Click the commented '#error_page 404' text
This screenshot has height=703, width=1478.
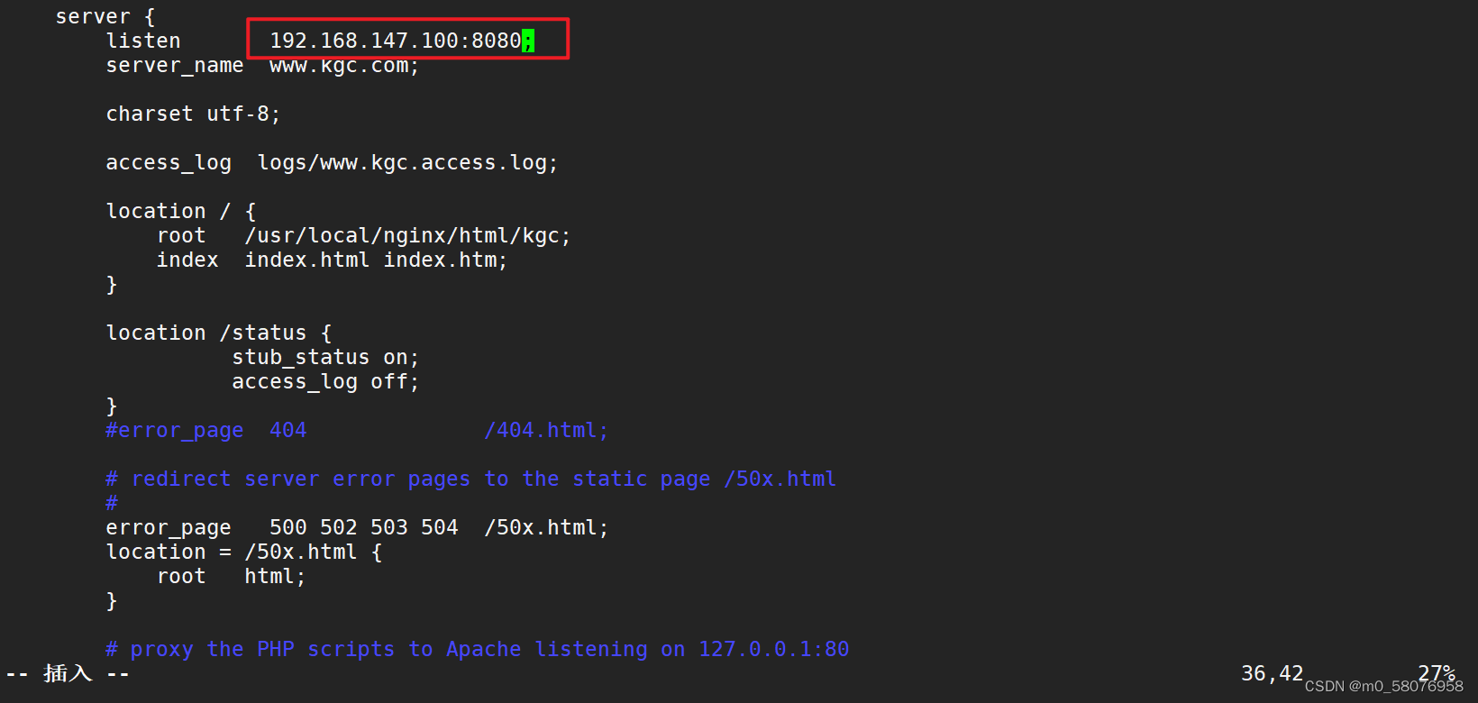(206, 431)
